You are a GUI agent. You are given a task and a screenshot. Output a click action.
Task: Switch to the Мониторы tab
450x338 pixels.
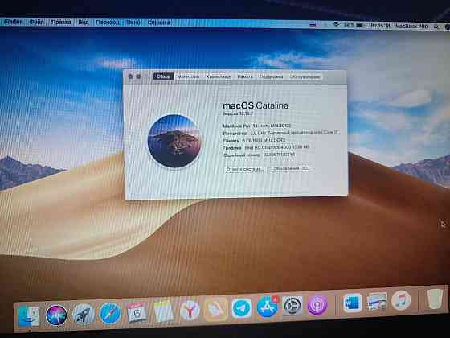(x=188, y=76)
